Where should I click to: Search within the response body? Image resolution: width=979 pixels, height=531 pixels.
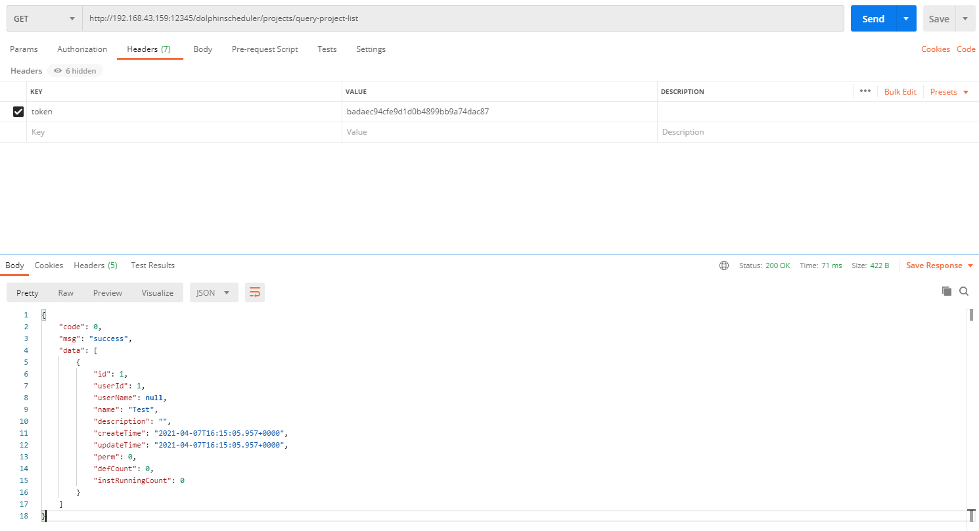click(963, 290)
